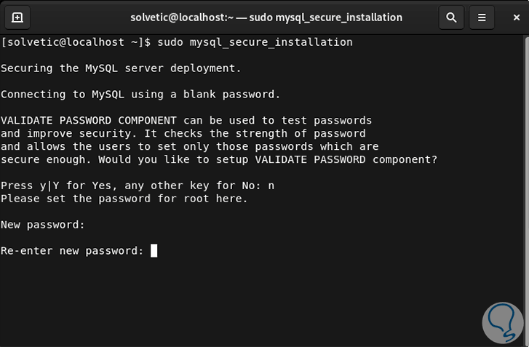Screen dimensions: 529x347
Task: Click the 'VALIDATE PASSWORD COMPONENT' heading text
Action: point(89,121)
